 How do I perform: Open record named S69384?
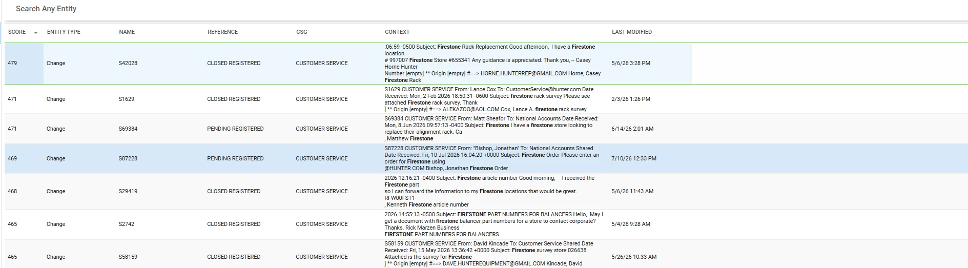point(128,129)
